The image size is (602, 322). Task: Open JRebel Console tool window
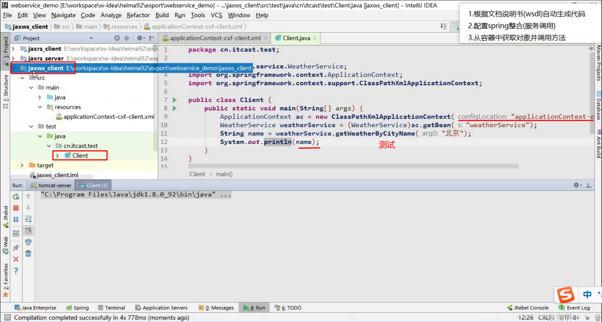(528, 308)
